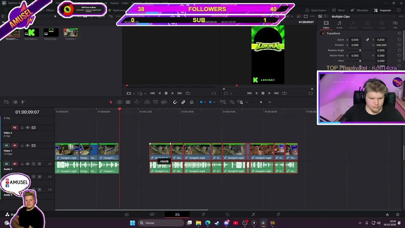Switch to the Inspector File tab
The width and height of the screenshot is (405, 228).
395,25
